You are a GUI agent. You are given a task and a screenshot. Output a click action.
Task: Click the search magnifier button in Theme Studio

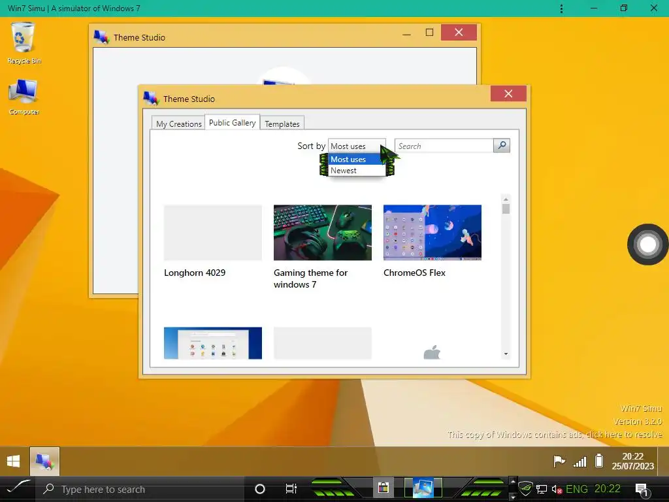[502, 146]
